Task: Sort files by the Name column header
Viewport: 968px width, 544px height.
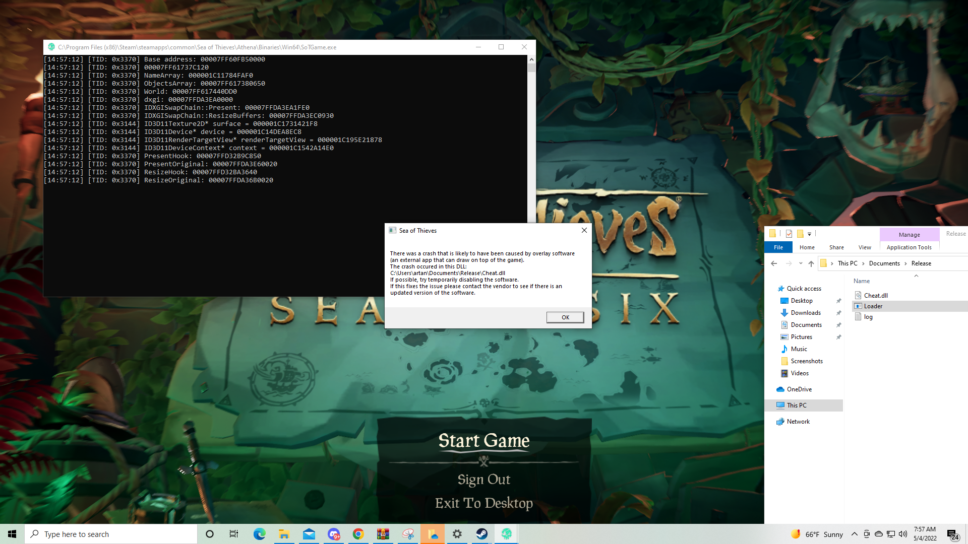Action: click(x=862, y=281)
